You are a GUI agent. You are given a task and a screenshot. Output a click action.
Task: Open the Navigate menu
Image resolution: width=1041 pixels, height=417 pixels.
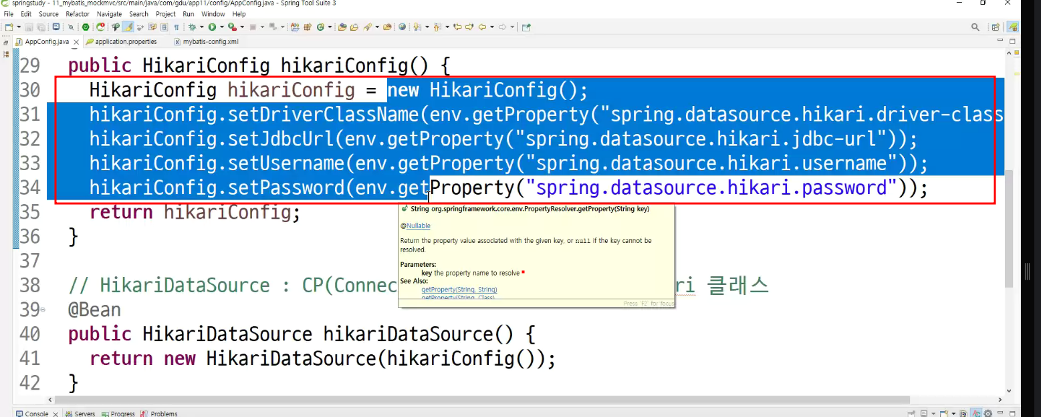pyautogui.click(x=109, y=13)
